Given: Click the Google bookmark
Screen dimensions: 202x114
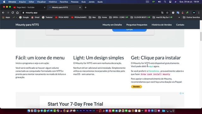Looking at the screenshot, I should (24, 17).
